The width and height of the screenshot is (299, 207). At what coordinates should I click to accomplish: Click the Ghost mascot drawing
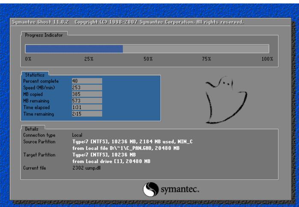(226, 100)
